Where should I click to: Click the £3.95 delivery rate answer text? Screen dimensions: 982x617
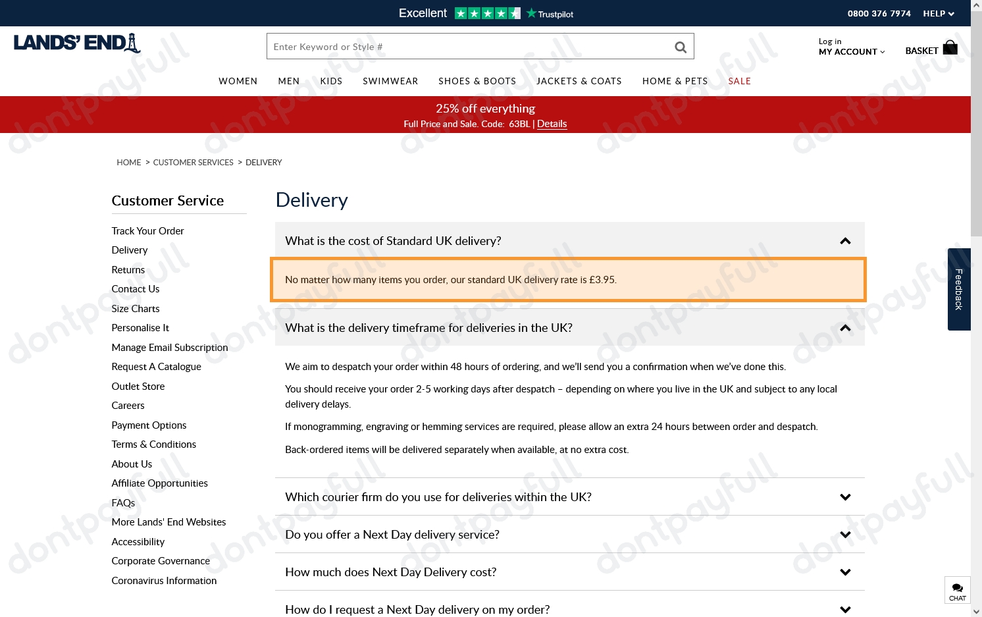[x=451, y=280]
